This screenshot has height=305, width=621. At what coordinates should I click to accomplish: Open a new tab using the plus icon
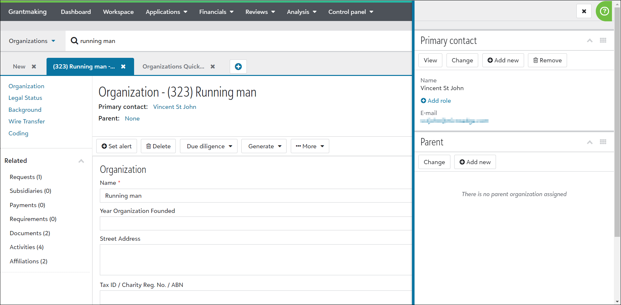(x=238, y=67)
